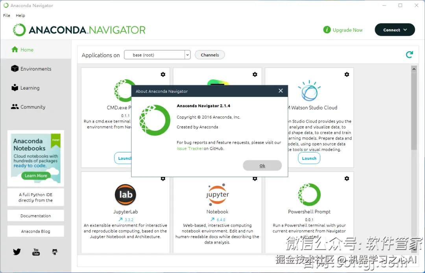Viewport: 425px width, 273px height.
Task: Launch IBM Watson Studio Cloud
Action: click(x=309, y=158)
